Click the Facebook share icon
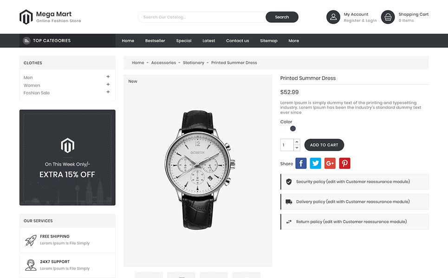The height and width of the screenshot is (278, 448). point(301,164)
